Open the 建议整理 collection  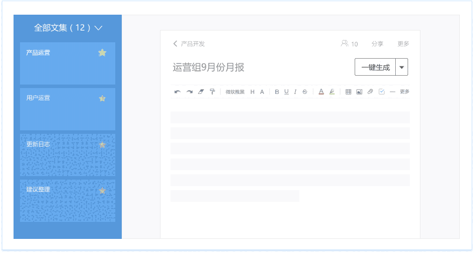tap(68, 201)
